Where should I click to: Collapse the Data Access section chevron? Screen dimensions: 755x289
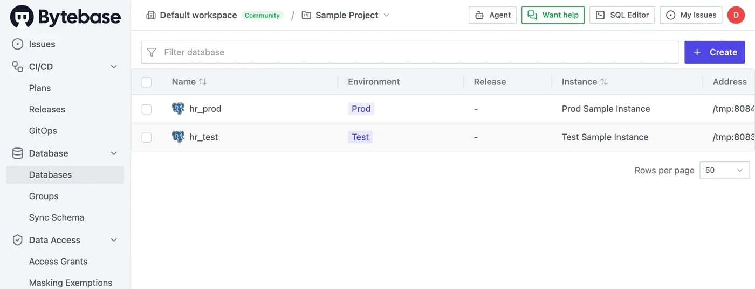point(114,240)
